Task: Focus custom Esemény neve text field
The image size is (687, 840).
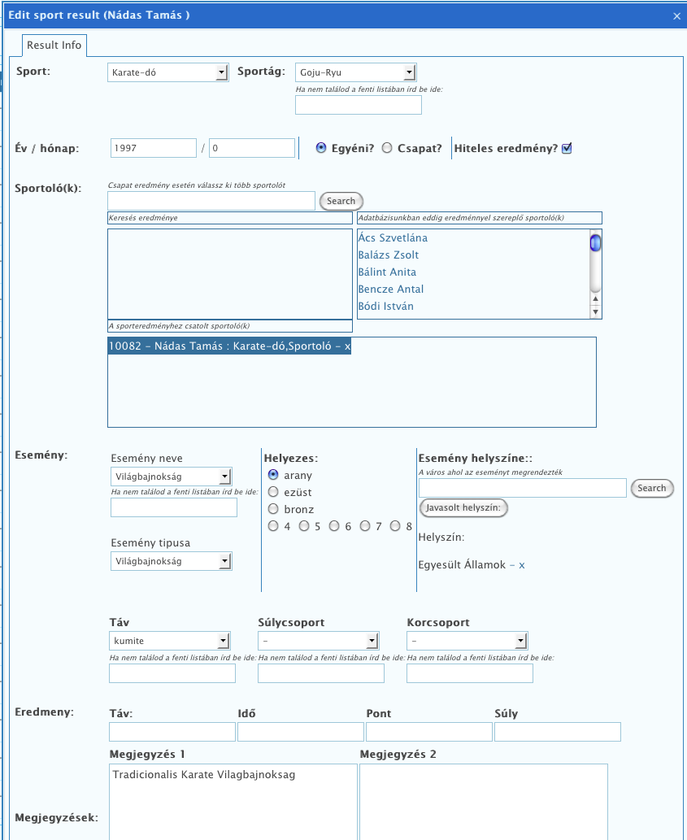Action: (174, 507)
